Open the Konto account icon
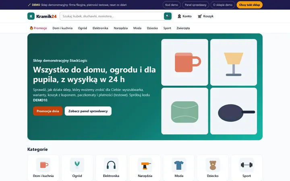The width and height of the screenshot is (290, 181). point(179,16)
